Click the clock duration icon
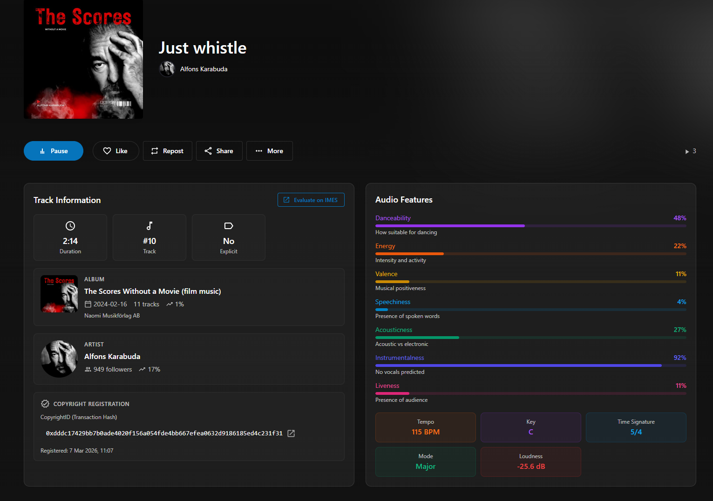 [x=70, y=226]
